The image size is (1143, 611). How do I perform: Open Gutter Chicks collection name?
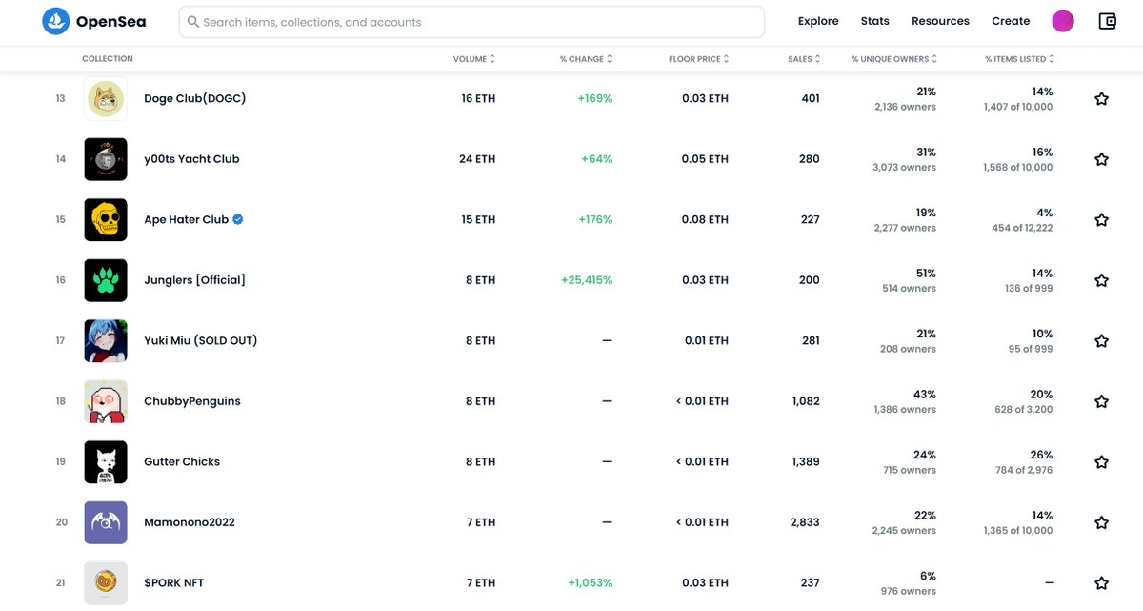pos(182,461)
